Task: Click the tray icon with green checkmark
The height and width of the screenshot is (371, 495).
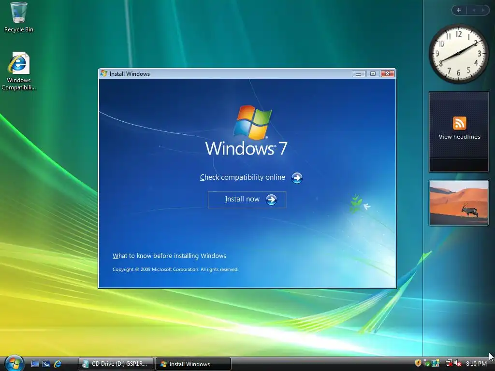Action: (x=426, y=363)
